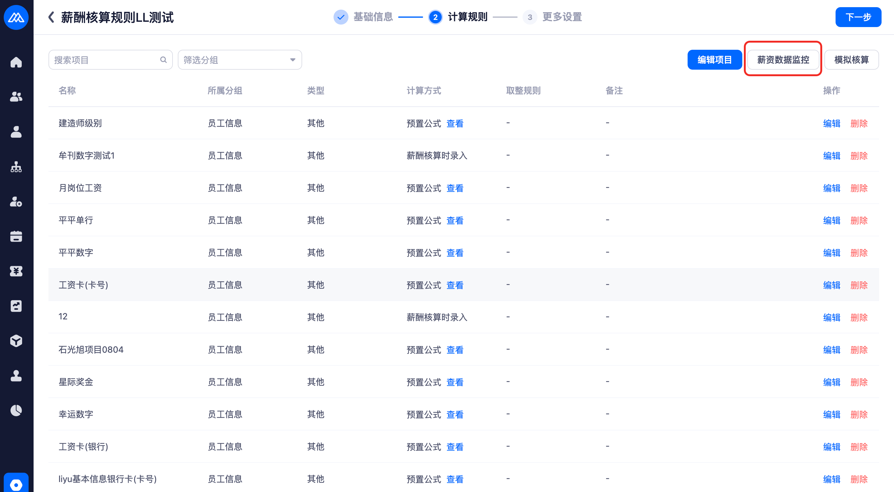Delete the 建造师级别 row

tap(859, 123)
